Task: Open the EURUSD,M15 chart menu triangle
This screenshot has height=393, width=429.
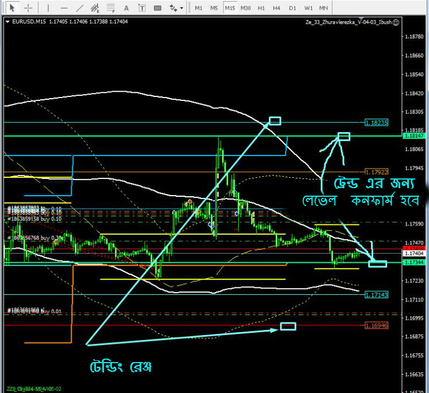Action: point(7,22)
